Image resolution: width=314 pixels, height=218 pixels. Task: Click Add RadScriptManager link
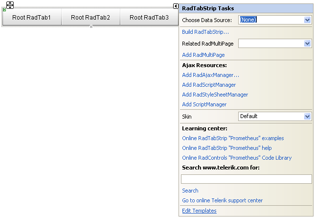coord(209,85)
